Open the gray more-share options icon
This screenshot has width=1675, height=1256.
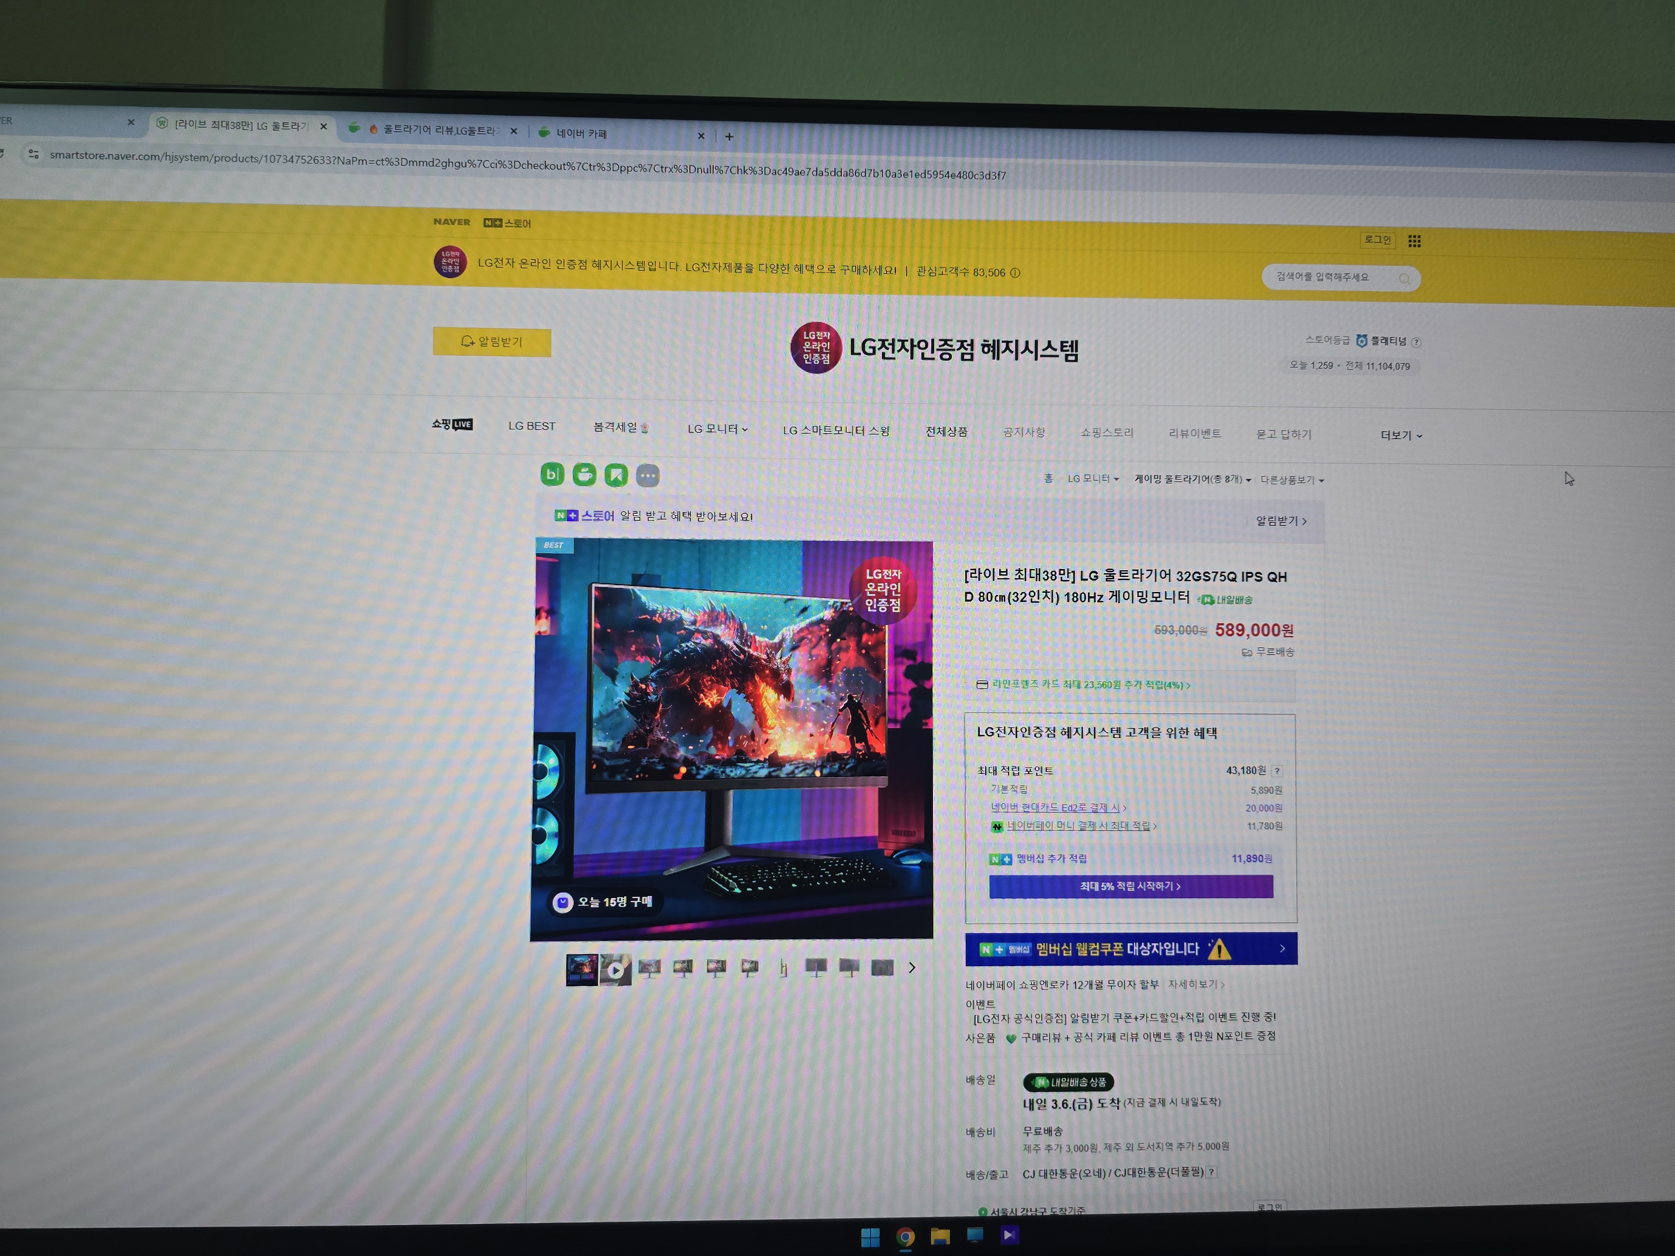647,476
